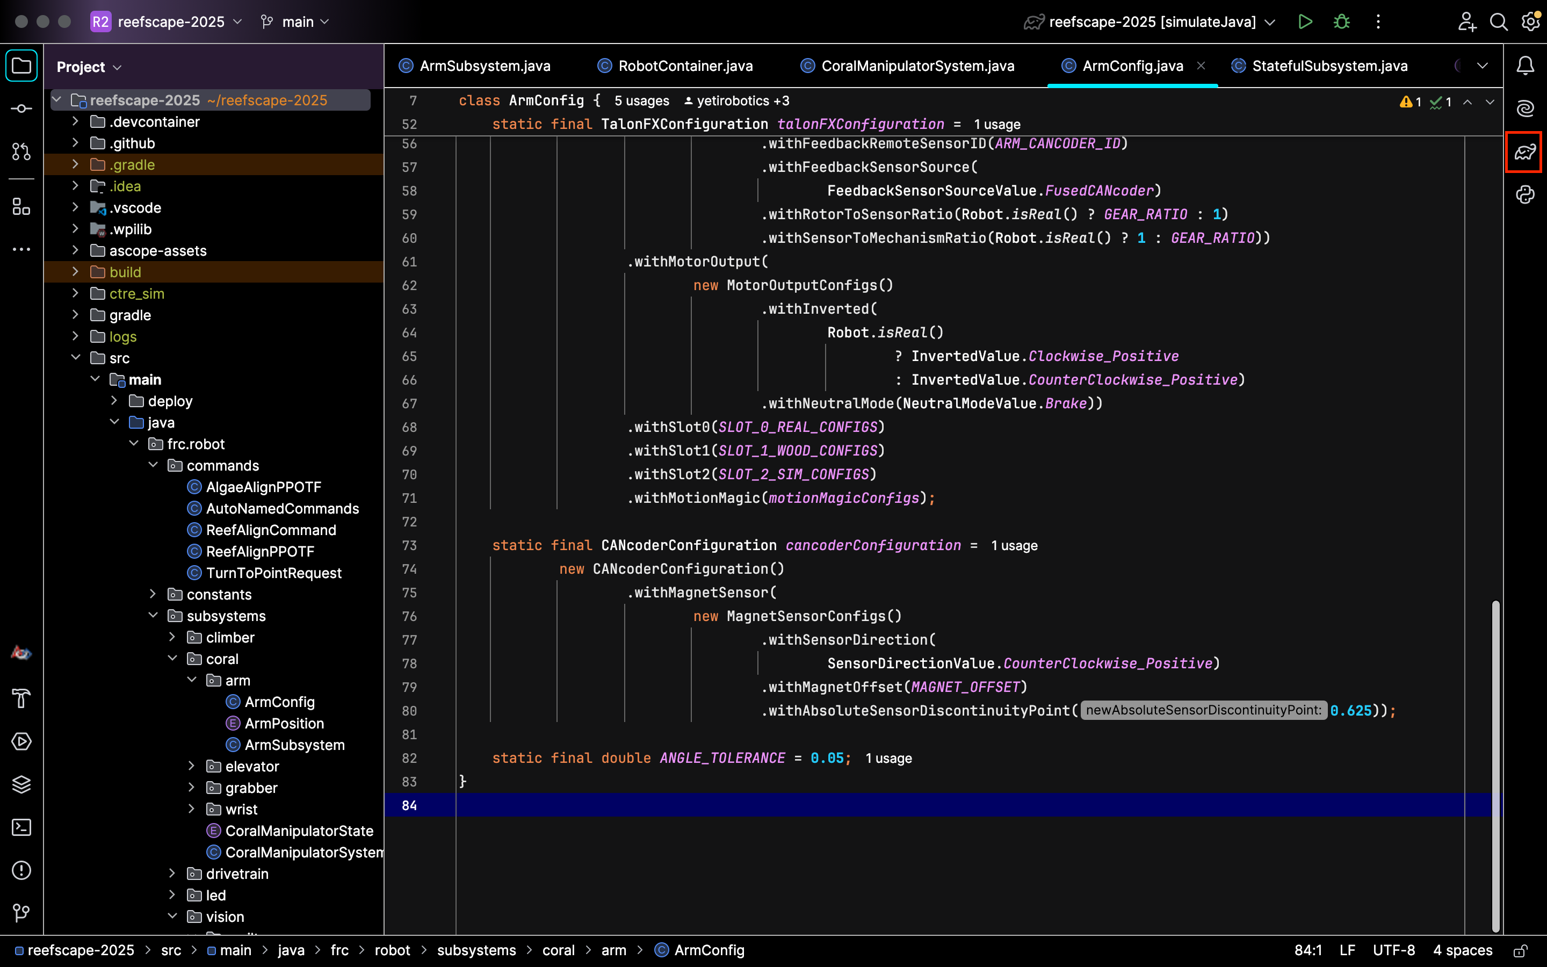Expand the drivetrain package
Image resolution: width=1547 pixels, height=967 pixels.
point(172,874)
